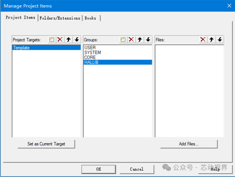Delete the selected group

(131, 40)
